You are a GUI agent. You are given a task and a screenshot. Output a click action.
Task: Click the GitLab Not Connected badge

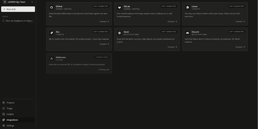pos(169,6)
